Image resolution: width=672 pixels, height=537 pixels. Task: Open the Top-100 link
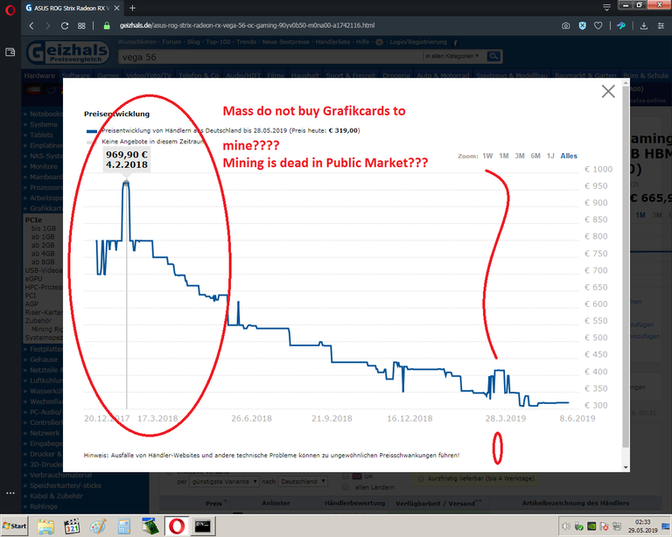(218, 42)
